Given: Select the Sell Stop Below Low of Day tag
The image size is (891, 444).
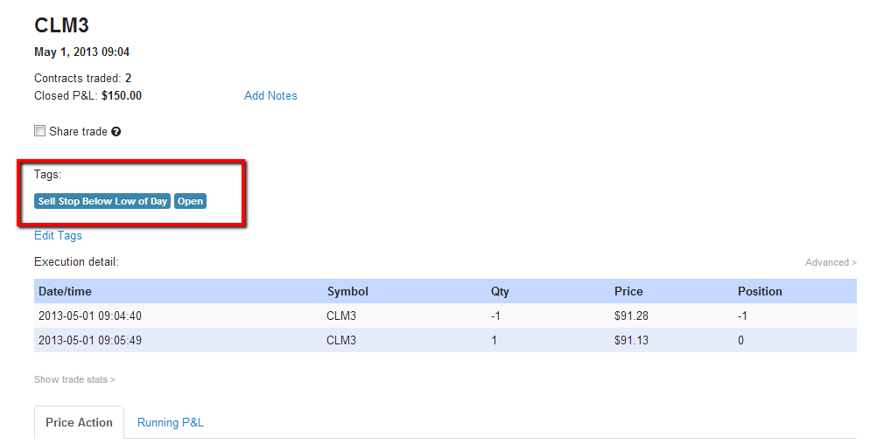Looking at the screenshot, I should 102,202.
